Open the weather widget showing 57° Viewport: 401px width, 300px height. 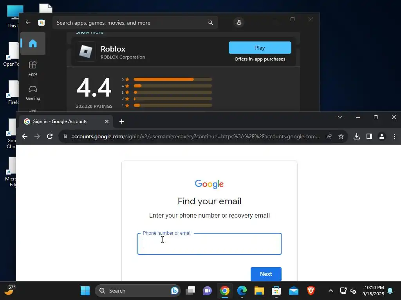(10, 290)
